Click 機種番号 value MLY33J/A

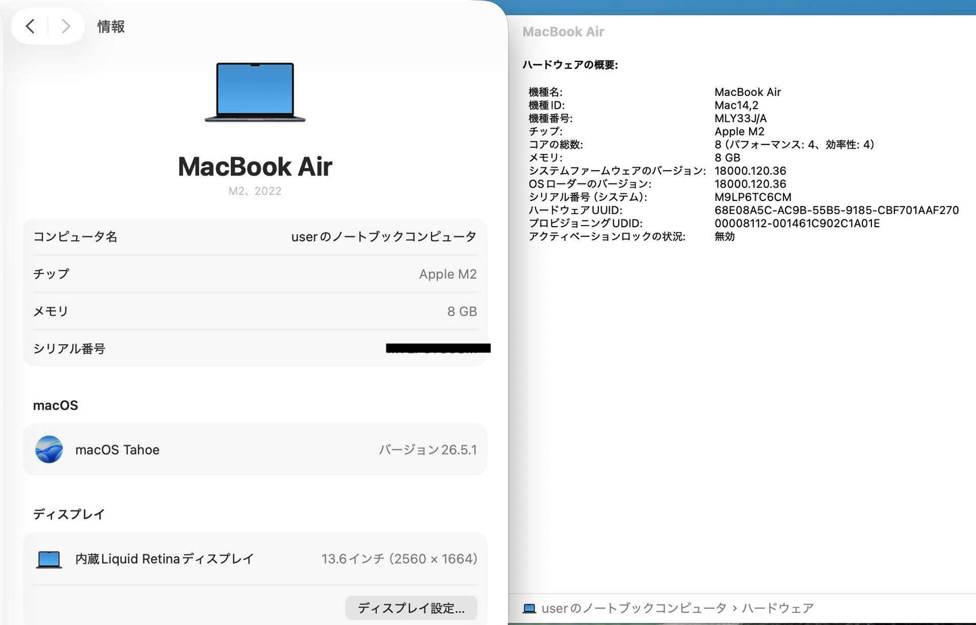[741, 118]
